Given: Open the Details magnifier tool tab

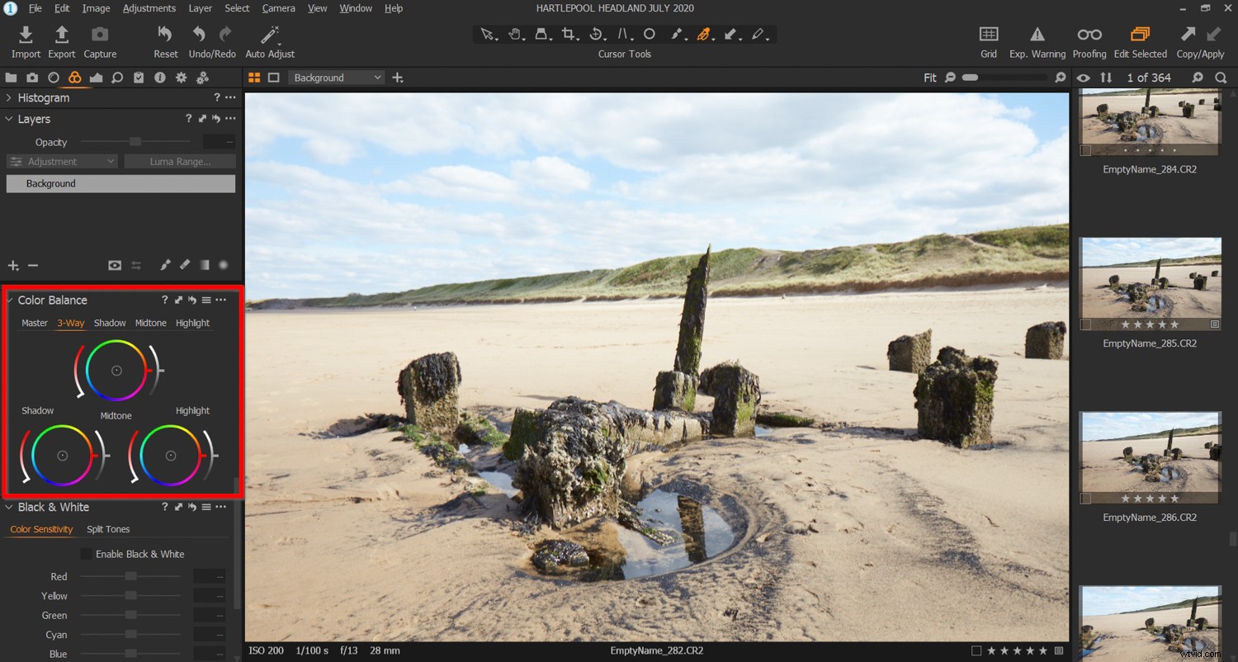Looking at the screenshot, I should (x=117, y=78).
